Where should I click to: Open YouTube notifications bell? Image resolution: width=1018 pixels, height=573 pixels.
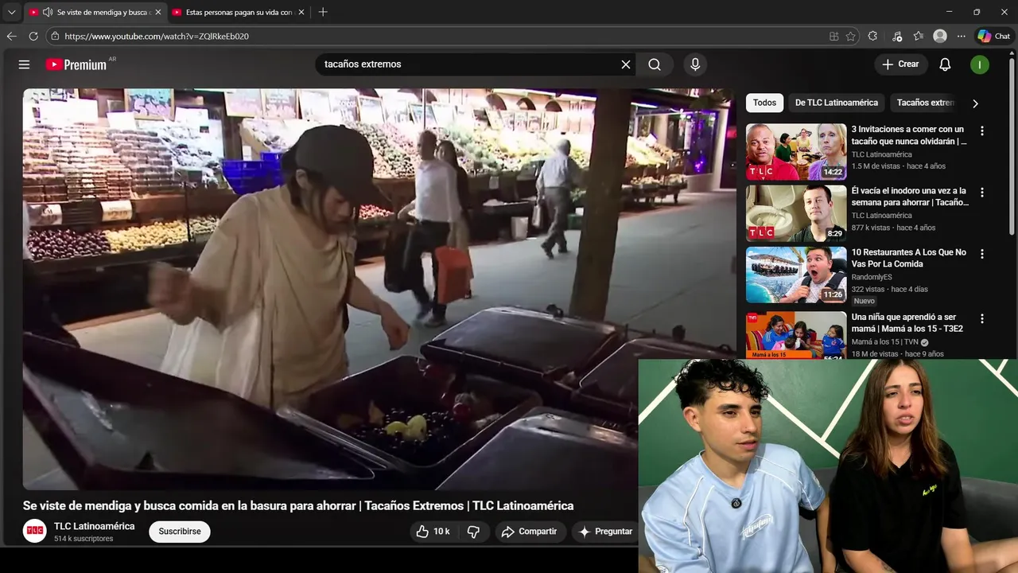pyautogui.click(x=945, y=64)
